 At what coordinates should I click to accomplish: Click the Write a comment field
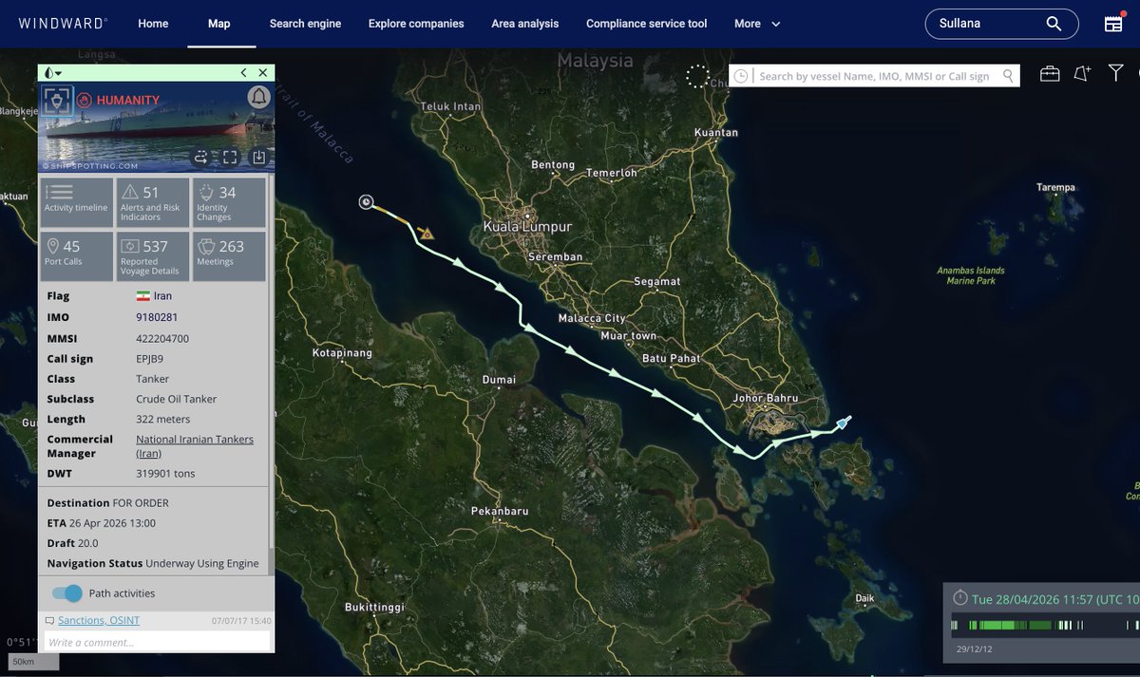[157, 642]
